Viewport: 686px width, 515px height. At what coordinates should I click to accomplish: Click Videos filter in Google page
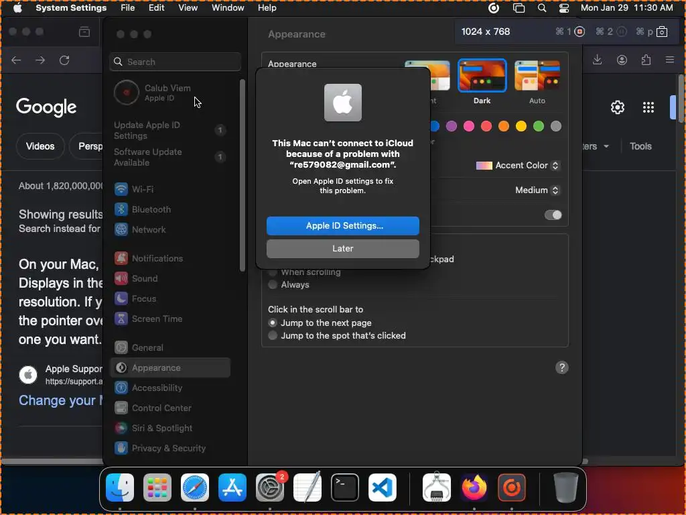40,146
